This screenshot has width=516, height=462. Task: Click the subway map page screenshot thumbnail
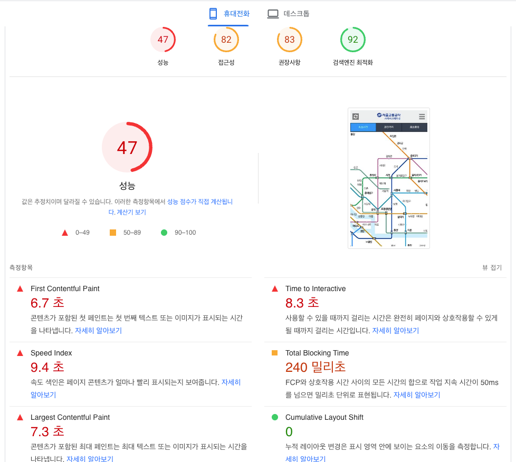[x=389, y=178]
